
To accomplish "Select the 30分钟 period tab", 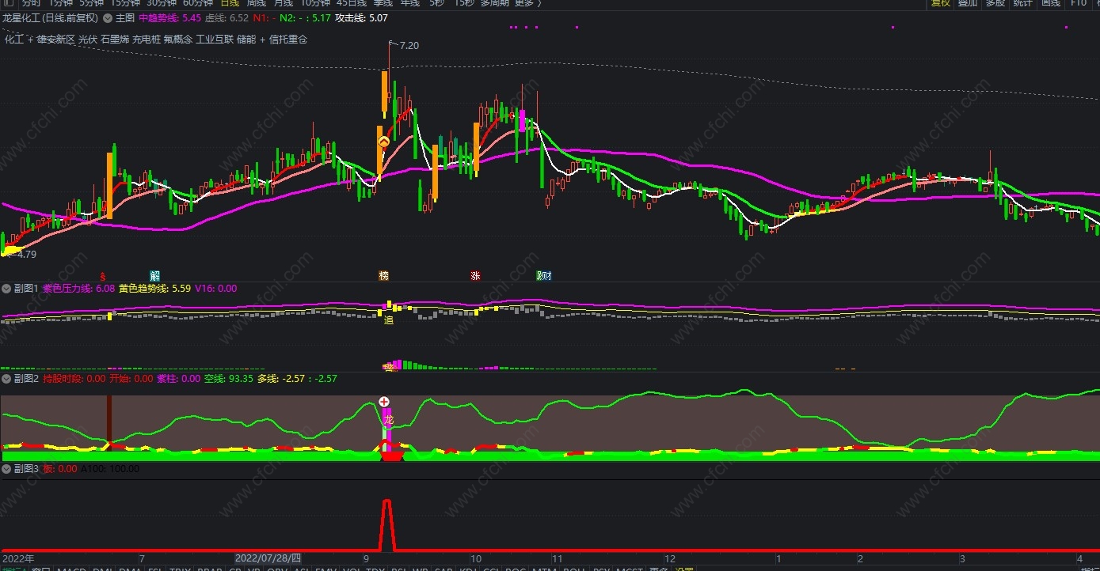I will [162, 3].
